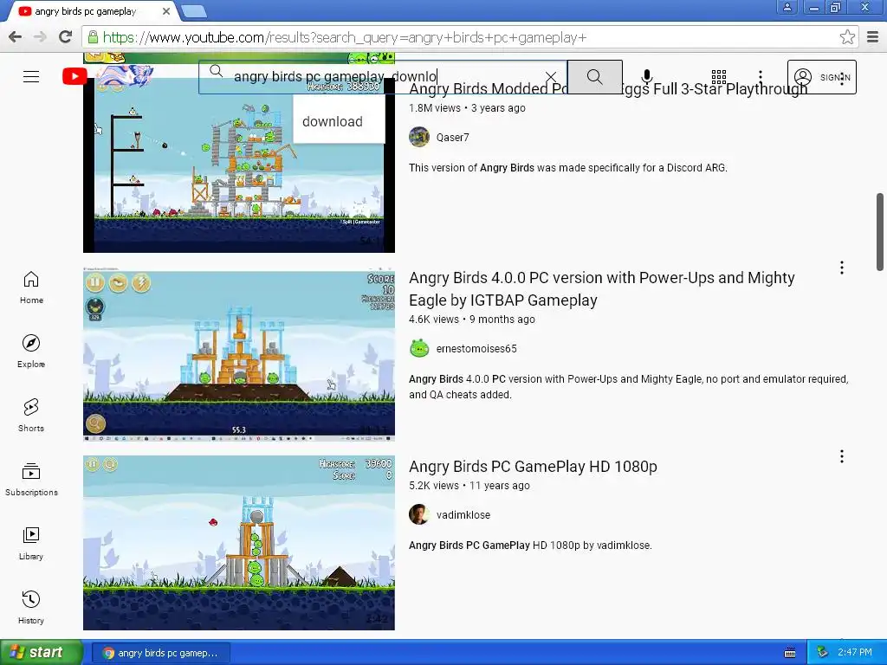Open options menu for Angry Birds 4.0.0 video

pos(842,268)
